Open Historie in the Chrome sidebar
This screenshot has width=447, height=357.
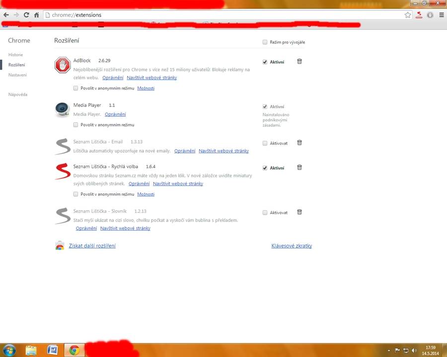(16, 55)
